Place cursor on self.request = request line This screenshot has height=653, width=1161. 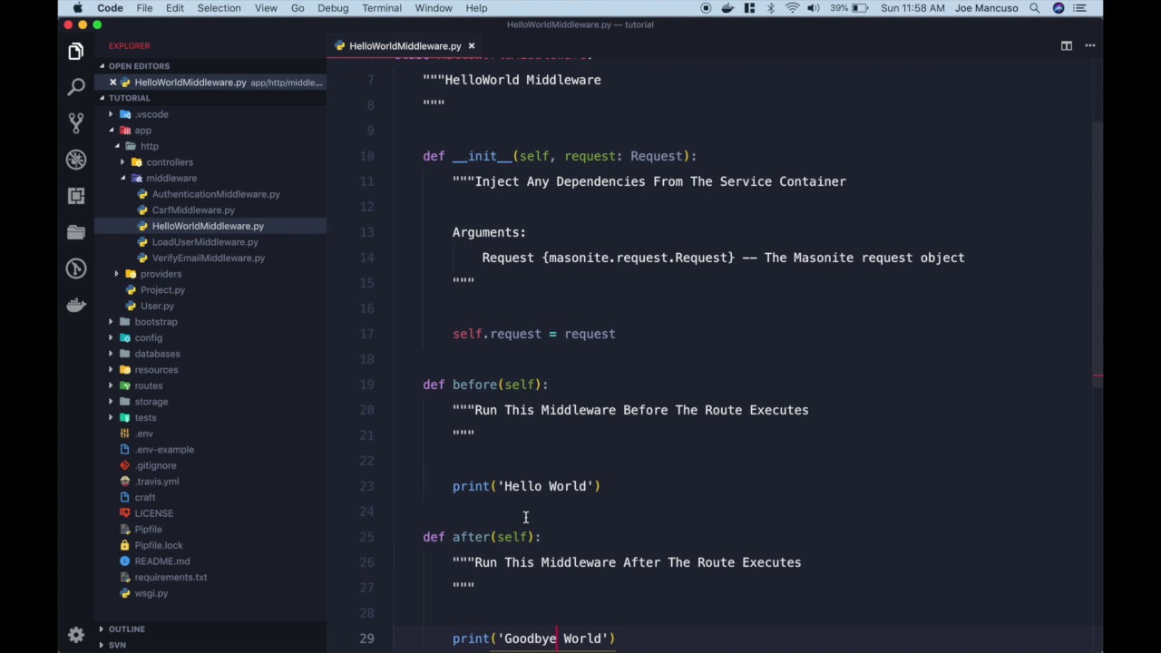[533, 334]
